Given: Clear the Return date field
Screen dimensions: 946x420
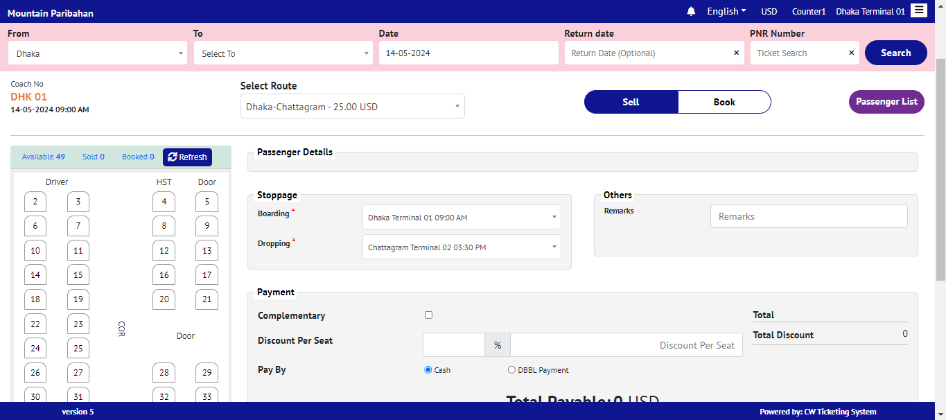Looking at the screenshot, I should click(736, 53).
